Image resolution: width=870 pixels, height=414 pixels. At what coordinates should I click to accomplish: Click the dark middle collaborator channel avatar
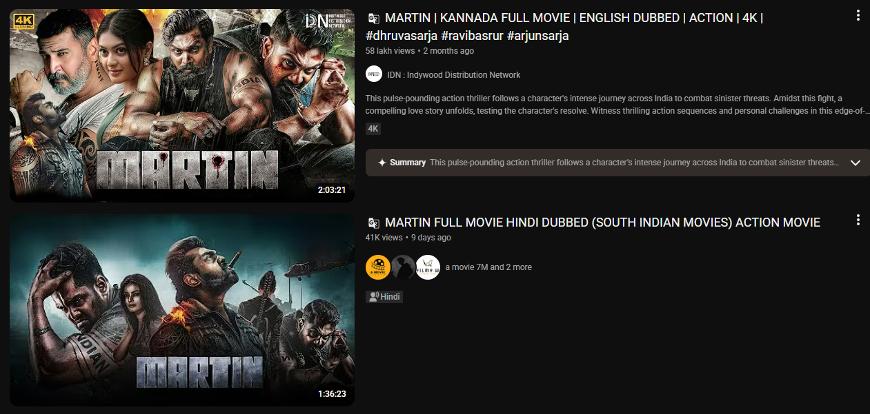(403, 267)
